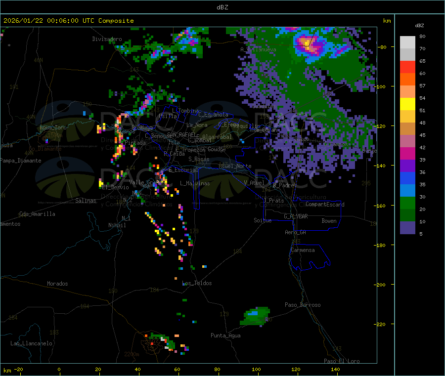Click the -80 tick on the right km axis
The image size is (445, 376).
(x=382, y=47)
